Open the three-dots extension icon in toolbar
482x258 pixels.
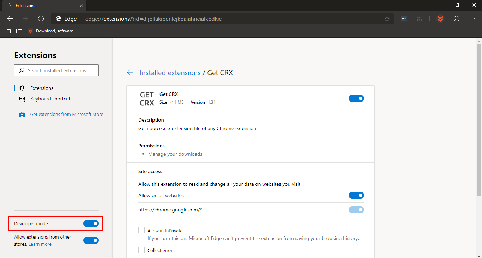pyautogui.click(x=404, y=19)
